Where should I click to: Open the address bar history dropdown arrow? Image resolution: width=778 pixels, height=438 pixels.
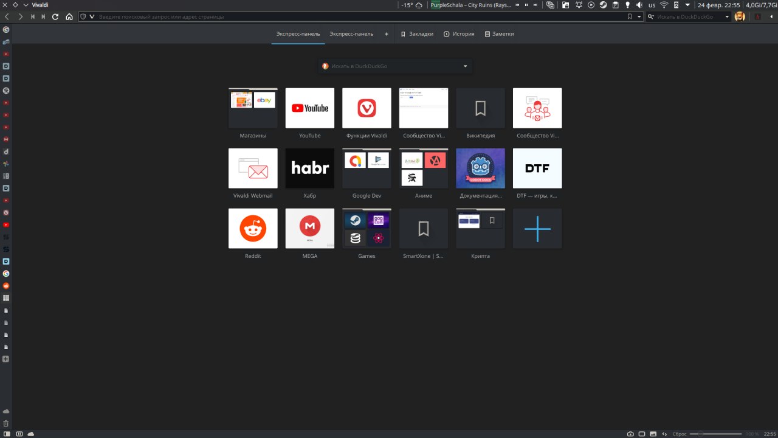(639, 16)
